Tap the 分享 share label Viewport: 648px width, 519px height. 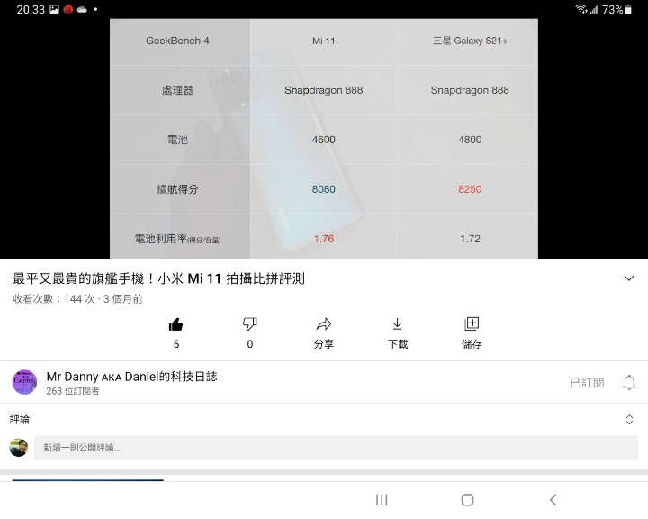(324, 344)
